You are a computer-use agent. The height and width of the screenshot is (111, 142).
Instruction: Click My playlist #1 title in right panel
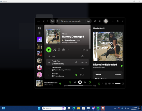point(99,28)
